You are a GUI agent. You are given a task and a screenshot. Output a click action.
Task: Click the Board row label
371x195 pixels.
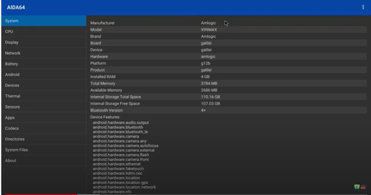point(96,43)
